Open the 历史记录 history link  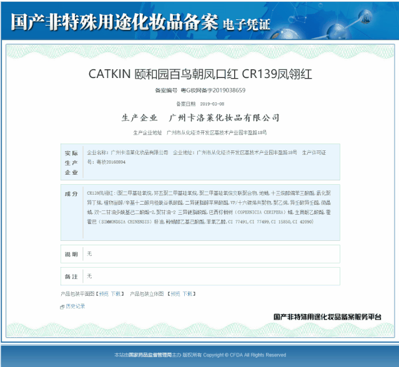pos(76,306)
